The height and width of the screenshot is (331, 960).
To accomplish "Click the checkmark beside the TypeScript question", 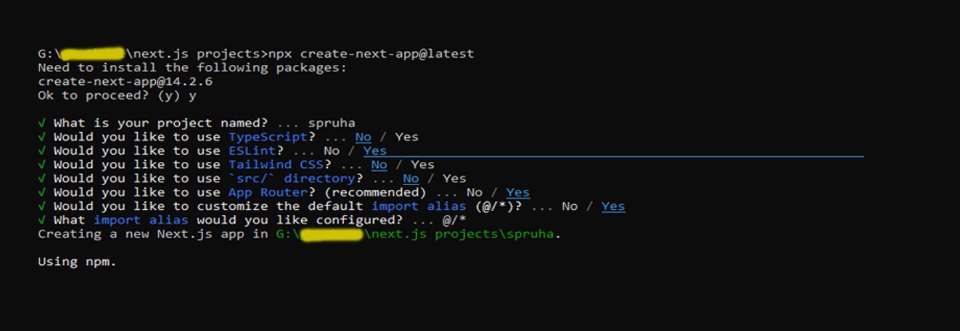I will tap(42, 137).
